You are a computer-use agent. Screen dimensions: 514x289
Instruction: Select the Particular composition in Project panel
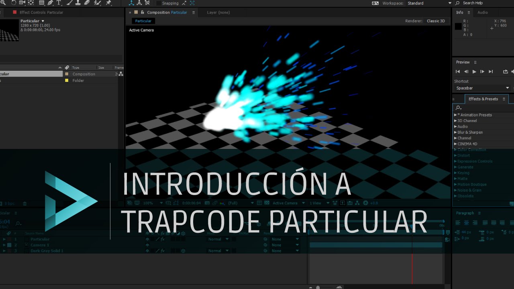coord(31,74)
